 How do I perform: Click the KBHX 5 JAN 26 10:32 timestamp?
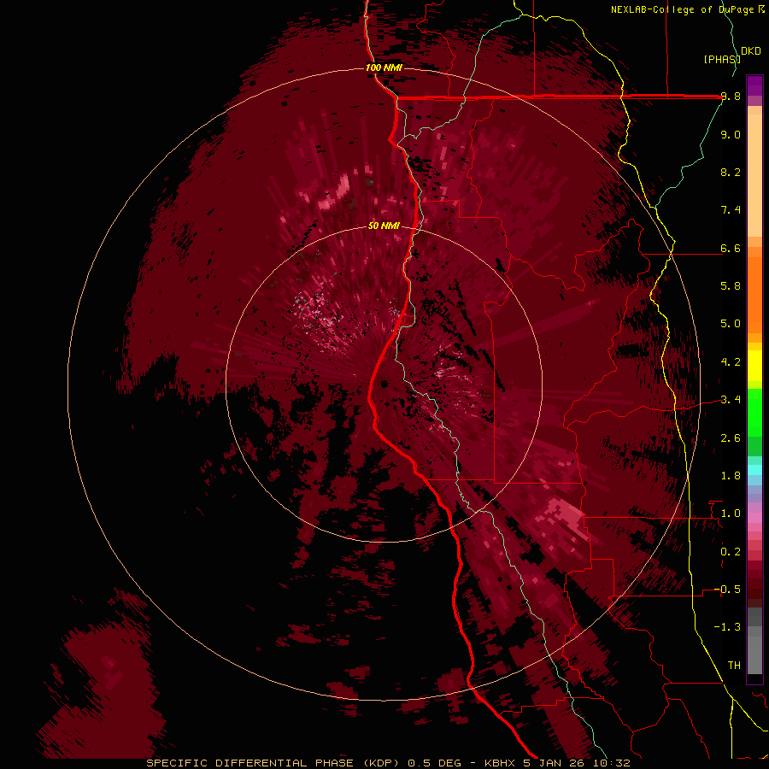click(557, 763)
